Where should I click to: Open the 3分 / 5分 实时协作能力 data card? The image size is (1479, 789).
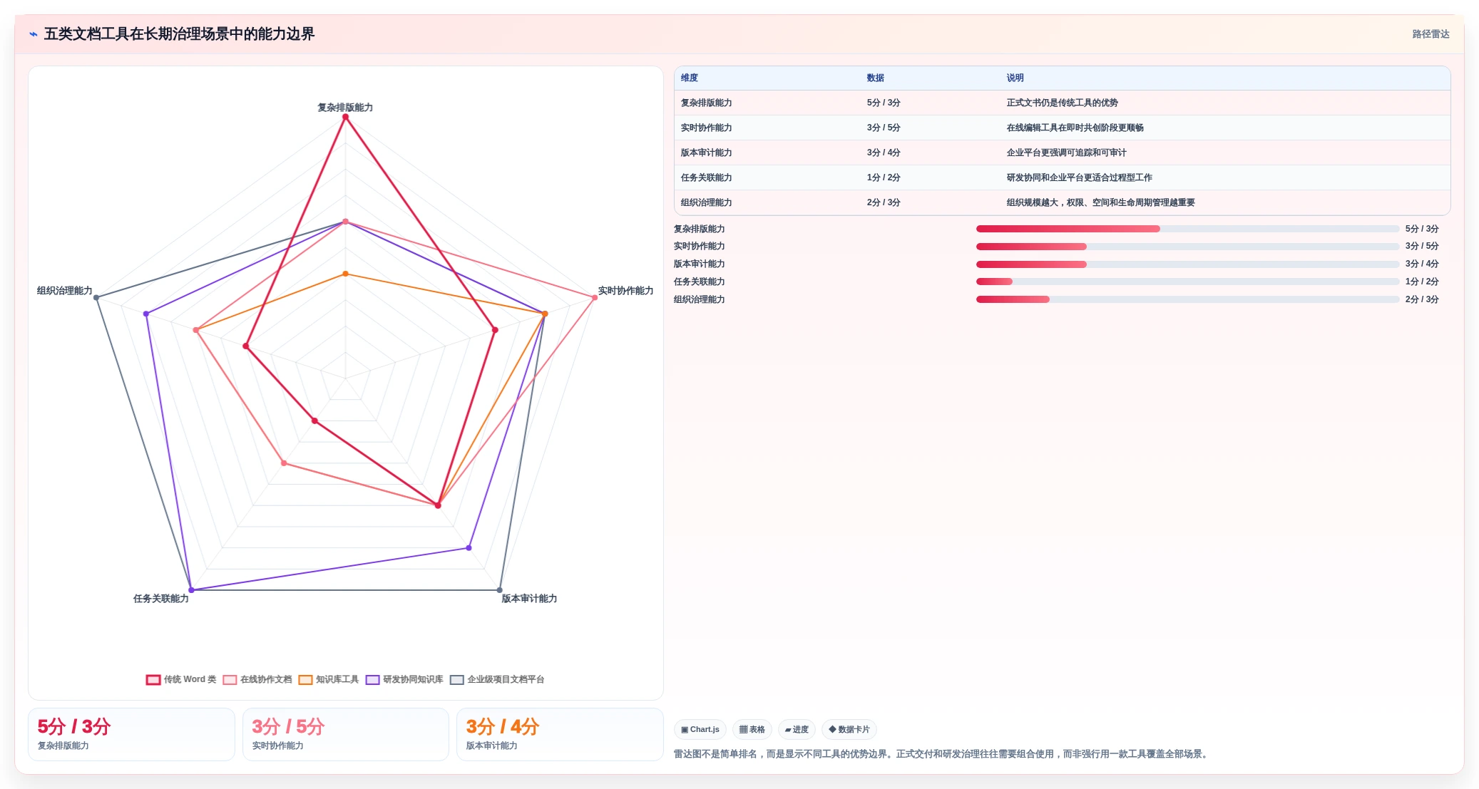click(x=346, y=734)
